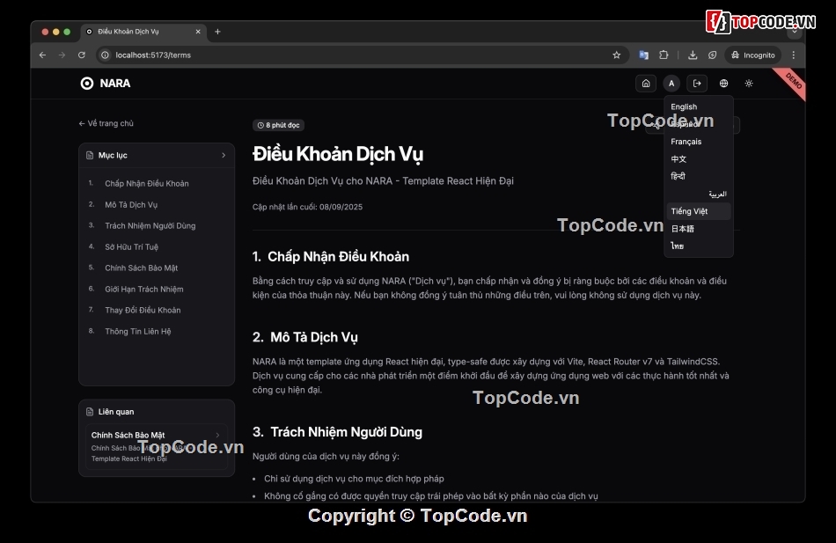Select the Điều Khoản Dịch Vụ browser tab

pyautogui.click(x=143, y=32)
